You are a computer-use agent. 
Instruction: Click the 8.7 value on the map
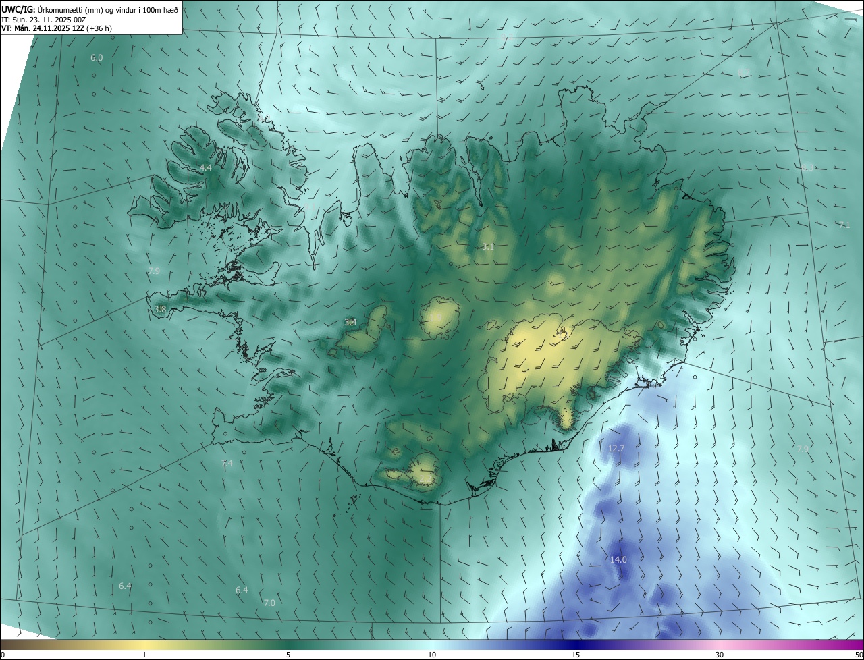pyautogui.click(x=744, y=72)
